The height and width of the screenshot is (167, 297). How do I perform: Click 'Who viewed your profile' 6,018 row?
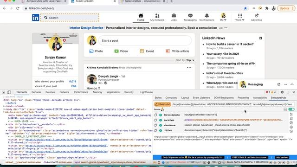(55, 82)
